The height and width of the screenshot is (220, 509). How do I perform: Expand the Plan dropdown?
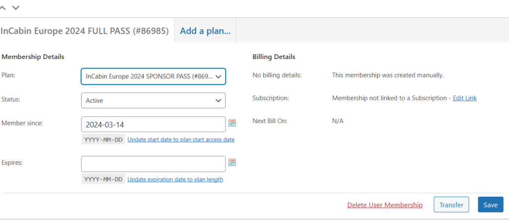click(x=153, y=76)
